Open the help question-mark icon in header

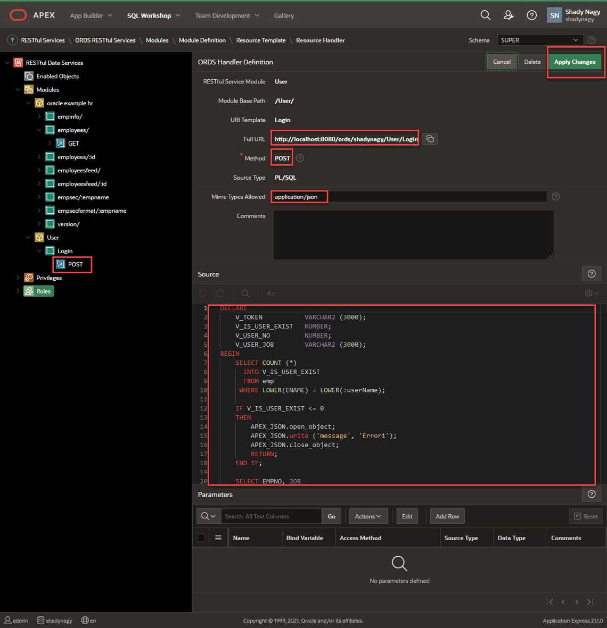pos(531,15)
